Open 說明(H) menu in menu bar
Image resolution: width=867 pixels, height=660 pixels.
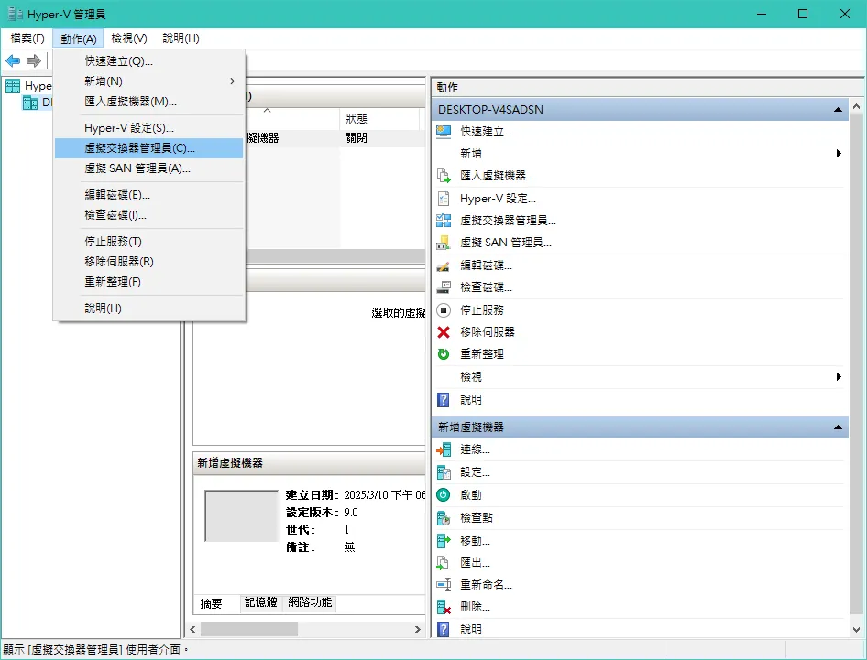click(181, 38)
